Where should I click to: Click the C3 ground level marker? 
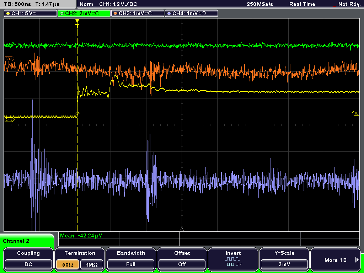(10, 59)
